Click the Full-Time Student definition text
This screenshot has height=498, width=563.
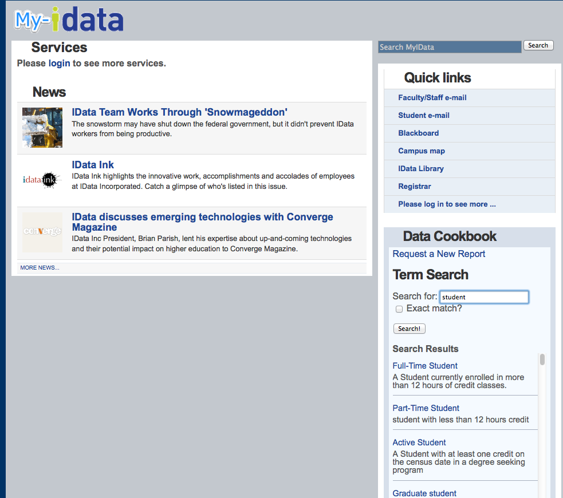458,381
